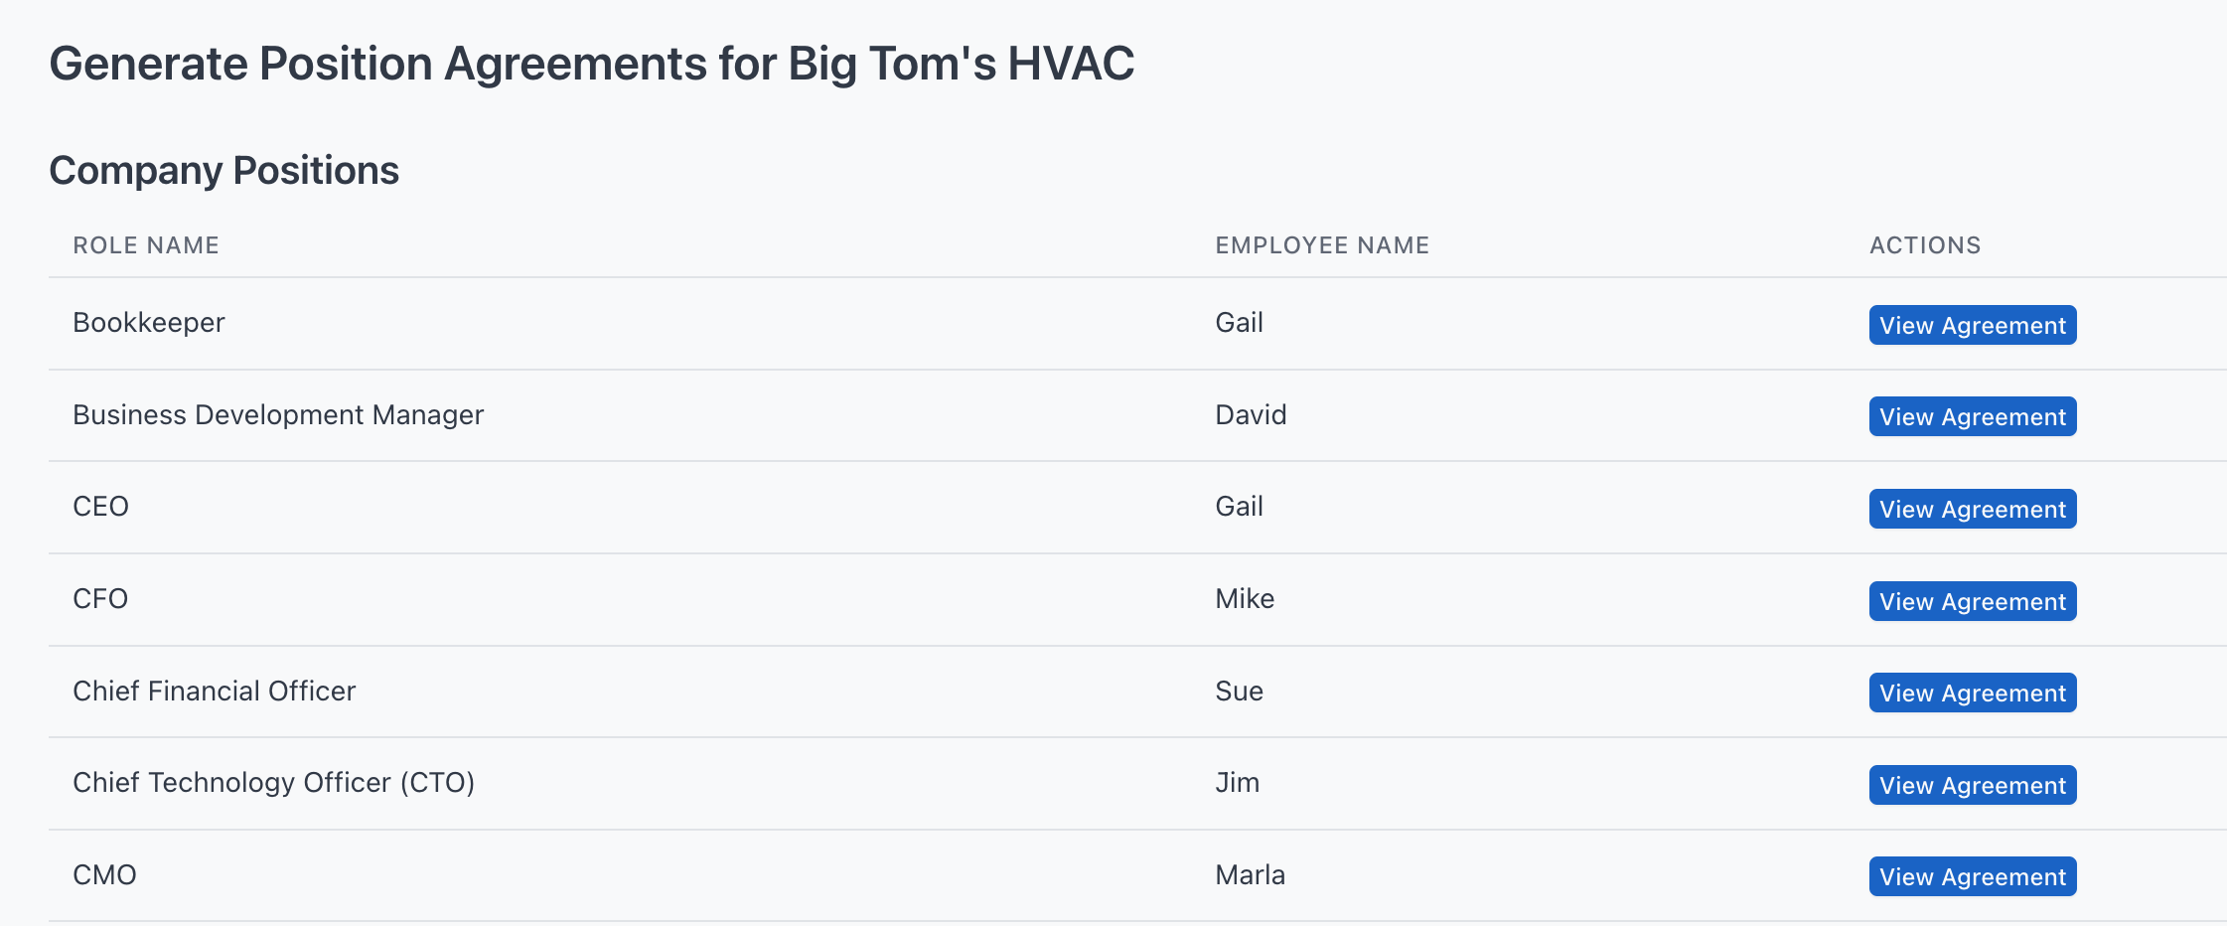This screenshot has height=926, width=2227.
Task: Select employee name David
Action: click(1251, 415)
